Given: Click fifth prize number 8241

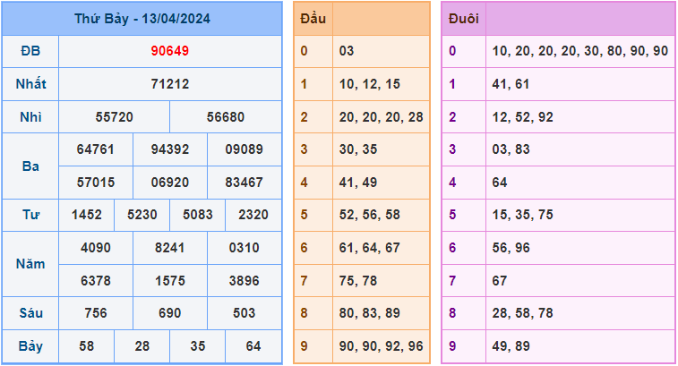Looking at the screenshot, I should tap(170, 248).
